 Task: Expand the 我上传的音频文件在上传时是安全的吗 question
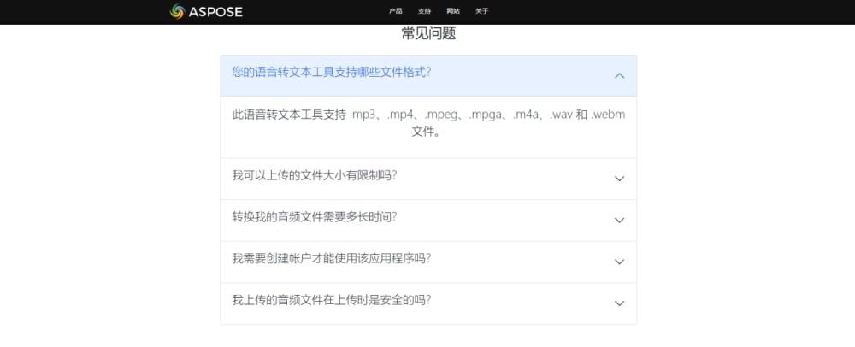click(428, 303)
